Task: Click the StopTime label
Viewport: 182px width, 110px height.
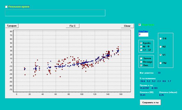Action: [143, 31]
